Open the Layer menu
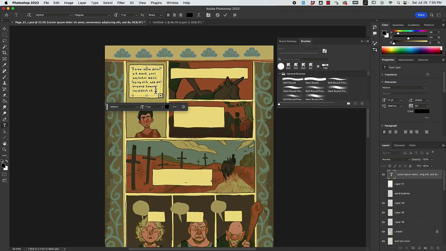446x251 pixels. coord(82,3)
